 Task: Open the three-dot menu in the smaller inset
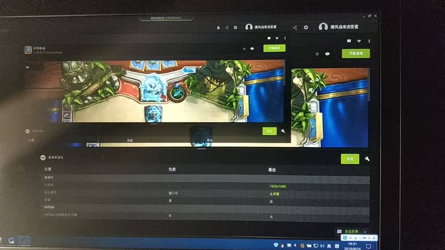pyautogui.click(x=285, y=38)
